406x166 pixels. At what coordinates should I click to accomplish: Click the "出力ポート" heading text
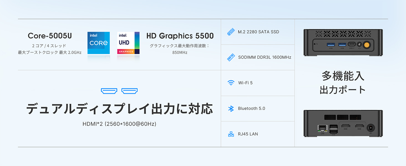pos(343,90)
